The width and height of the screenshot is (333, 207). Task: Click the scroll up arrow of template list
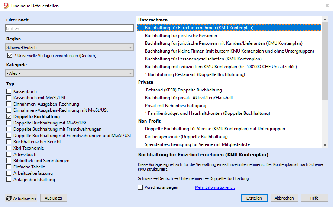tap(325, 20)
